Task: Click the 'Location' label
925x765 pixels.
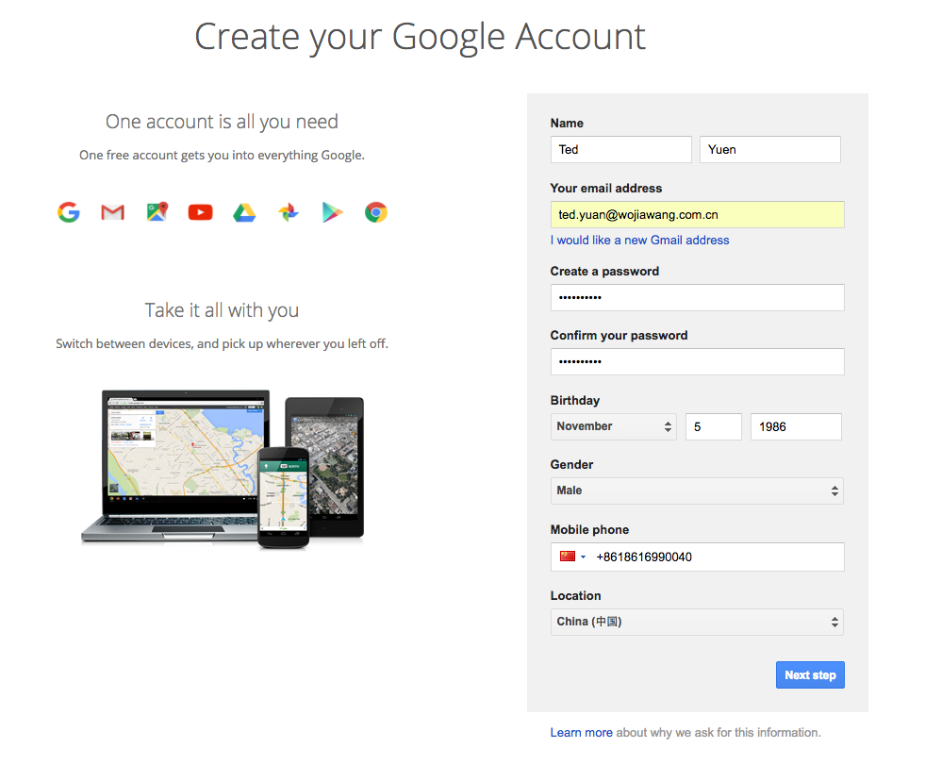Action: (x=575, y=595)
